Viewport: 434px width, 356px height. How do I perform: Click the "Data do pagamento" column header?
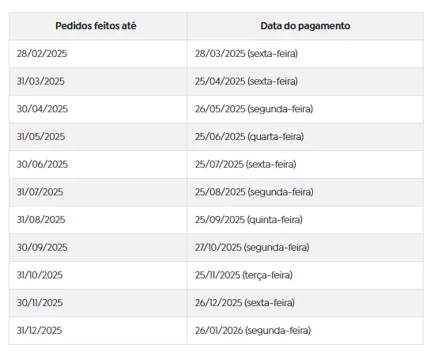305,26
